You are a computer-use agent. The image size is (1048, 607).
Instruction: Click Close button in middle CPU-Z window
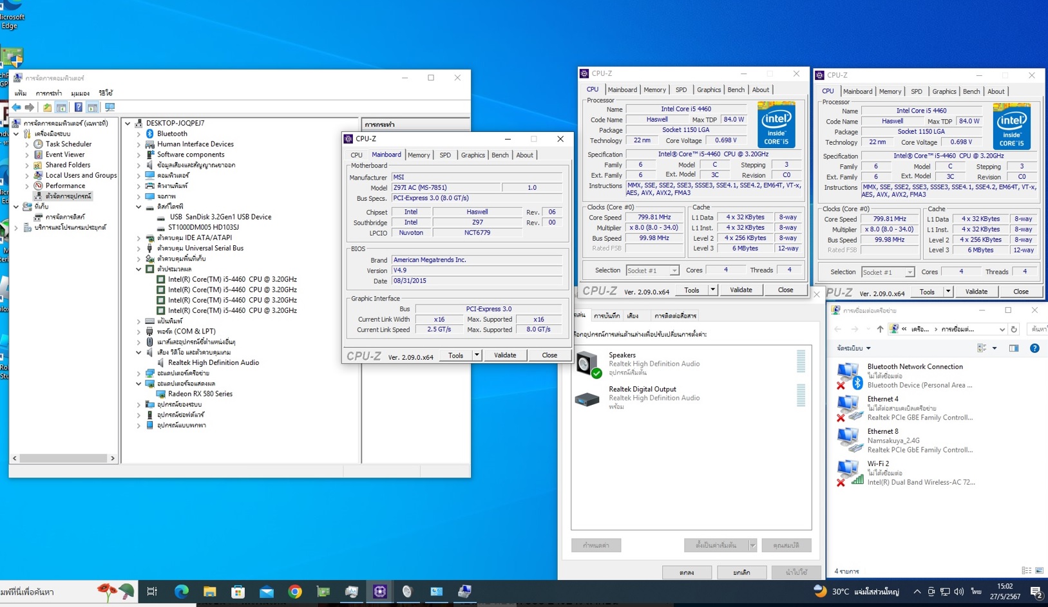(x=785, y=290)
